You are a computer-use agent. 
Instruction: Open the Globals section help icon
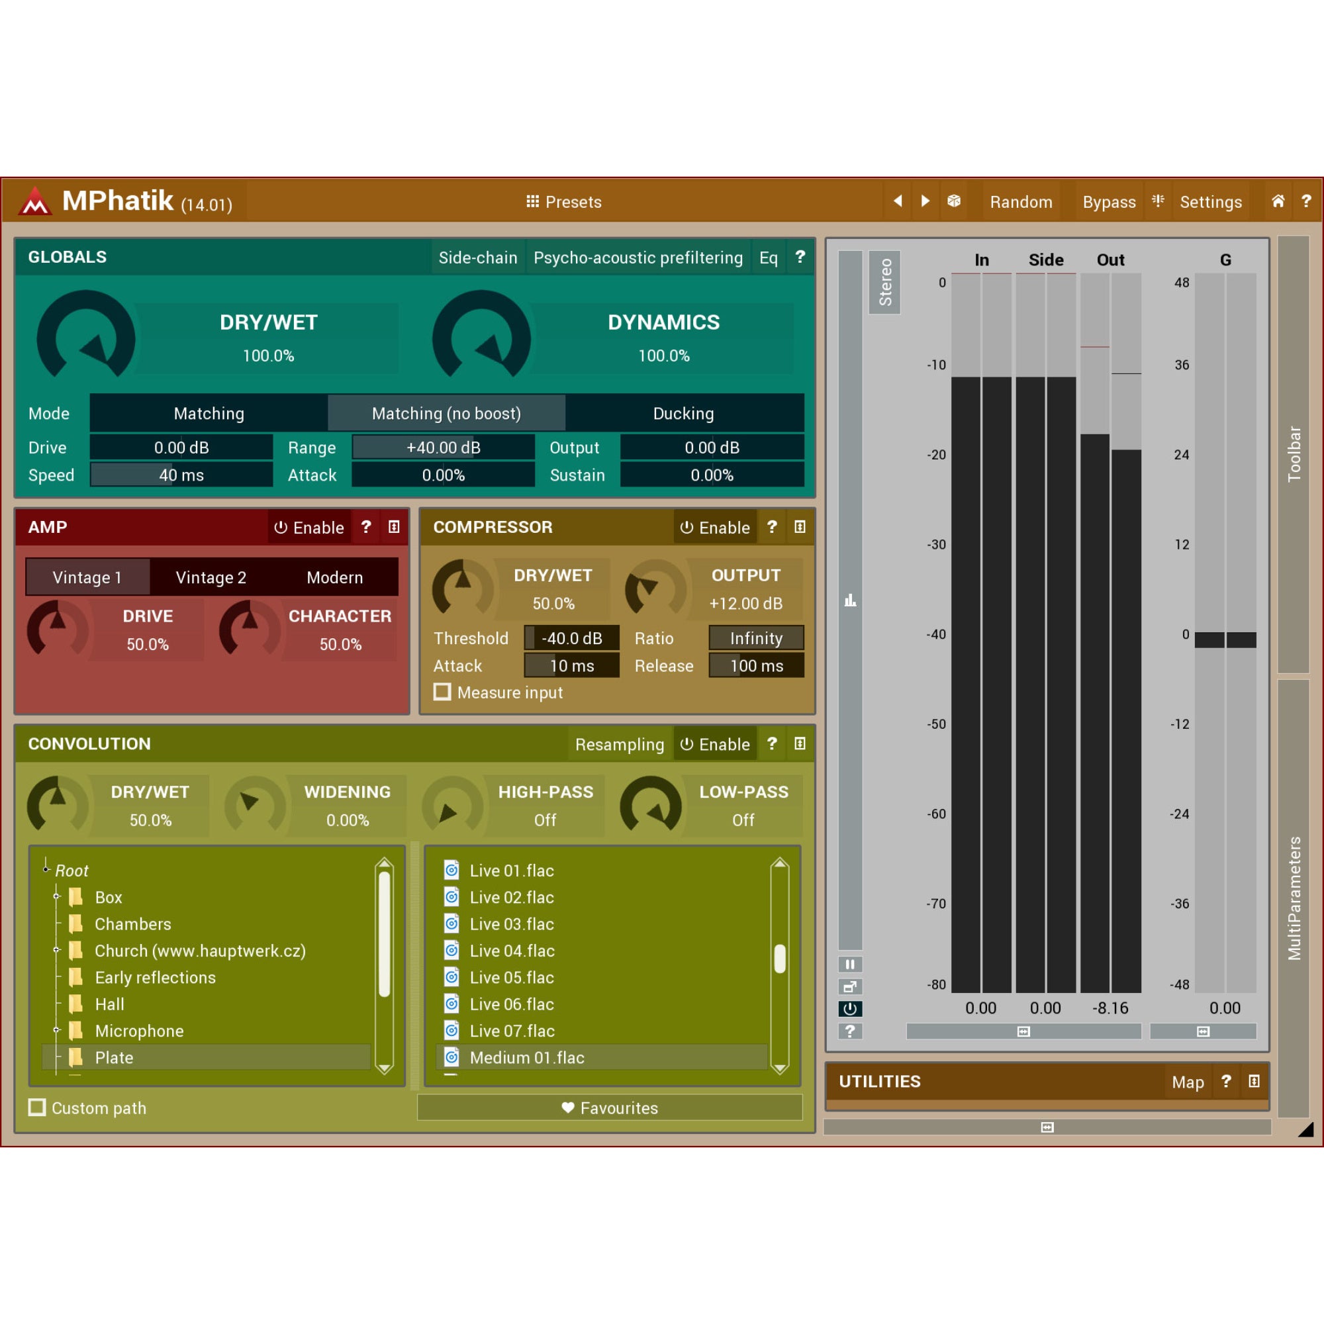click(x=800, y=257)
